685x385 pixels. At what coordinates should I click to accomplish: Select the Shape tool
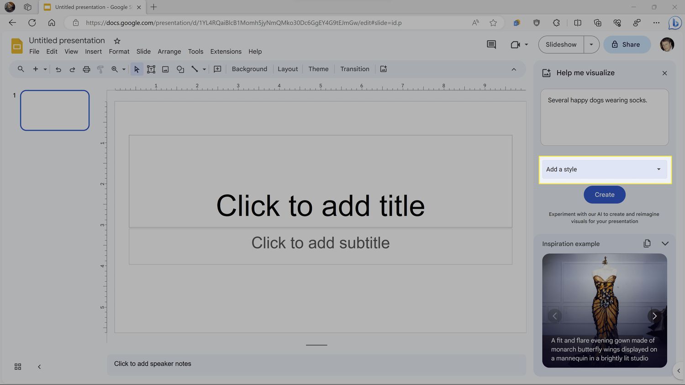click(x=180, y=69)
